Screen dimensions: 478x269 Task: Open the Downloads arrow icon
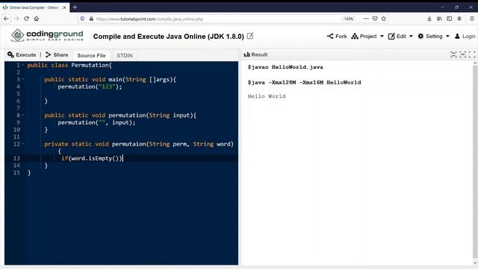tap(429, 19)
